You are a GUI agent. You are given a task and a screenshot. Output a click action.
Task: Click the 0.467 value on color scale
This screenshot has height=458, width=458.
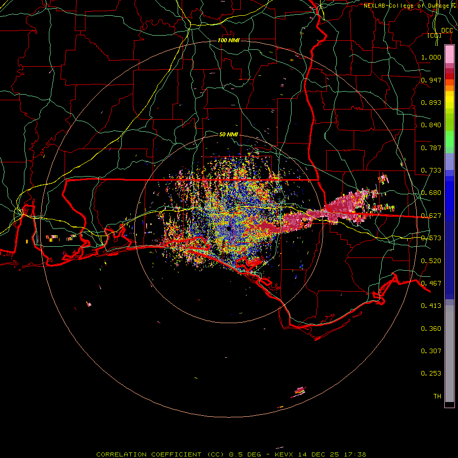point(431,283)
